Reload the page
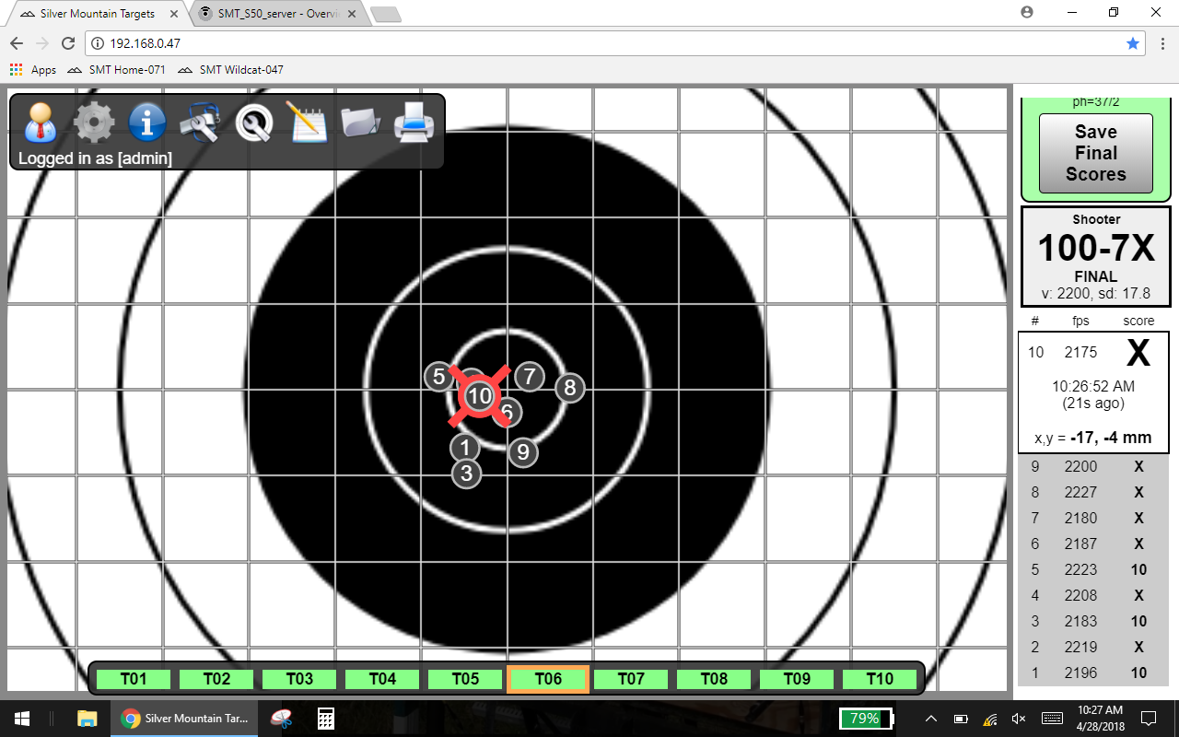Viewport: 1179px width, 737px height. [x=67, y=43]
